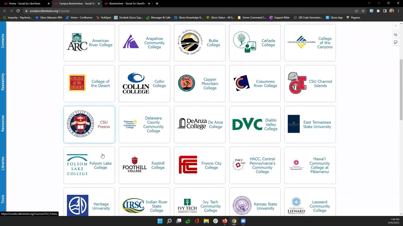The image size is (403, 226).
Task: Open the Home - Confluence bookmark
Action: point(79,18)
